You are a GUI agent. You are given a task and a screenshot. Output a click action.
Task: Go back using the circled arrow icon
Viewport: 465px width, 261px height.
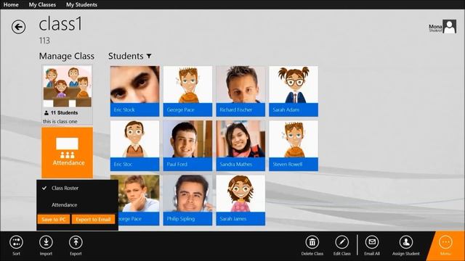[18, 27]
